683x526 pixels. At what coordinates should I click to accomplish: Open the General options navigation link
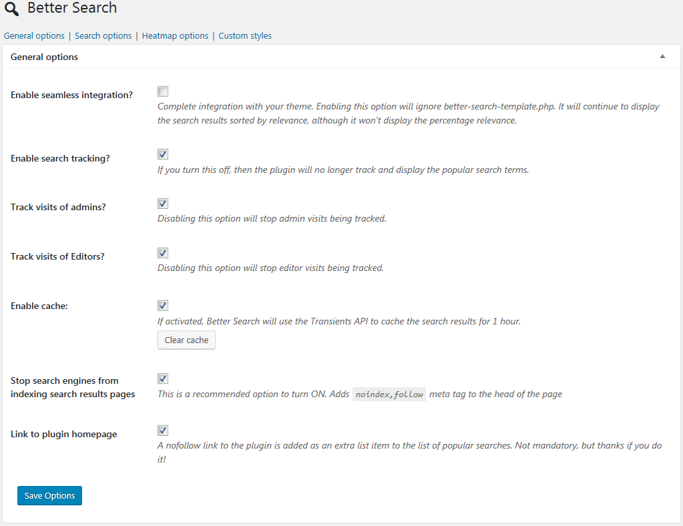click(x=34, y=36)
